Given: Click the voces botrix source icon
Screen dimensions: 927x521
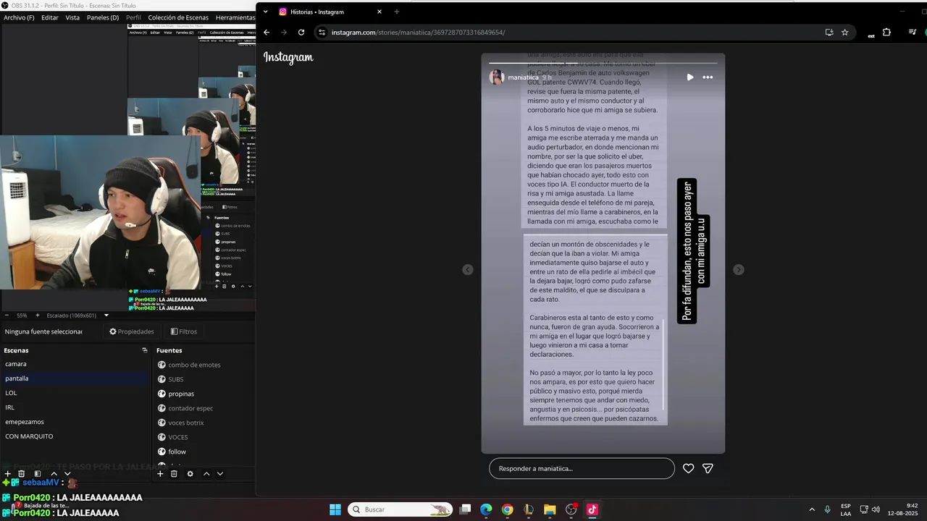Looking at the screenshot, I should pos(162,423).
